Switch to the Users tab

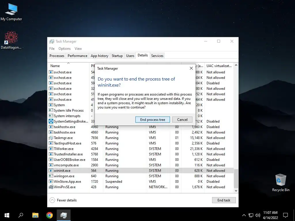coord(130,56)
